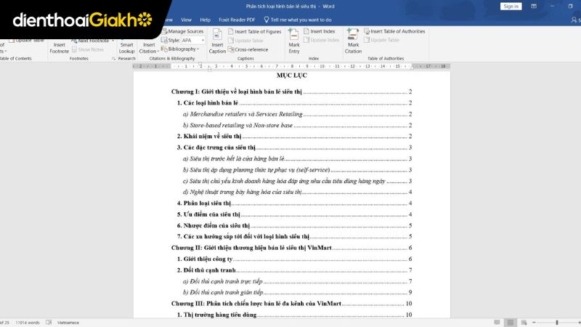Click entry a) Merchandise retailers và Services Retailing
Viewport: 581px width, 327px height.
coord(298,114)
